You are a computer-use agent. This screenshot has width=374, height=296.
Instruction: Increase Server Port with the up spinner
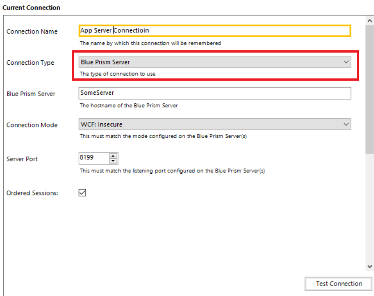tap(114, 155)
